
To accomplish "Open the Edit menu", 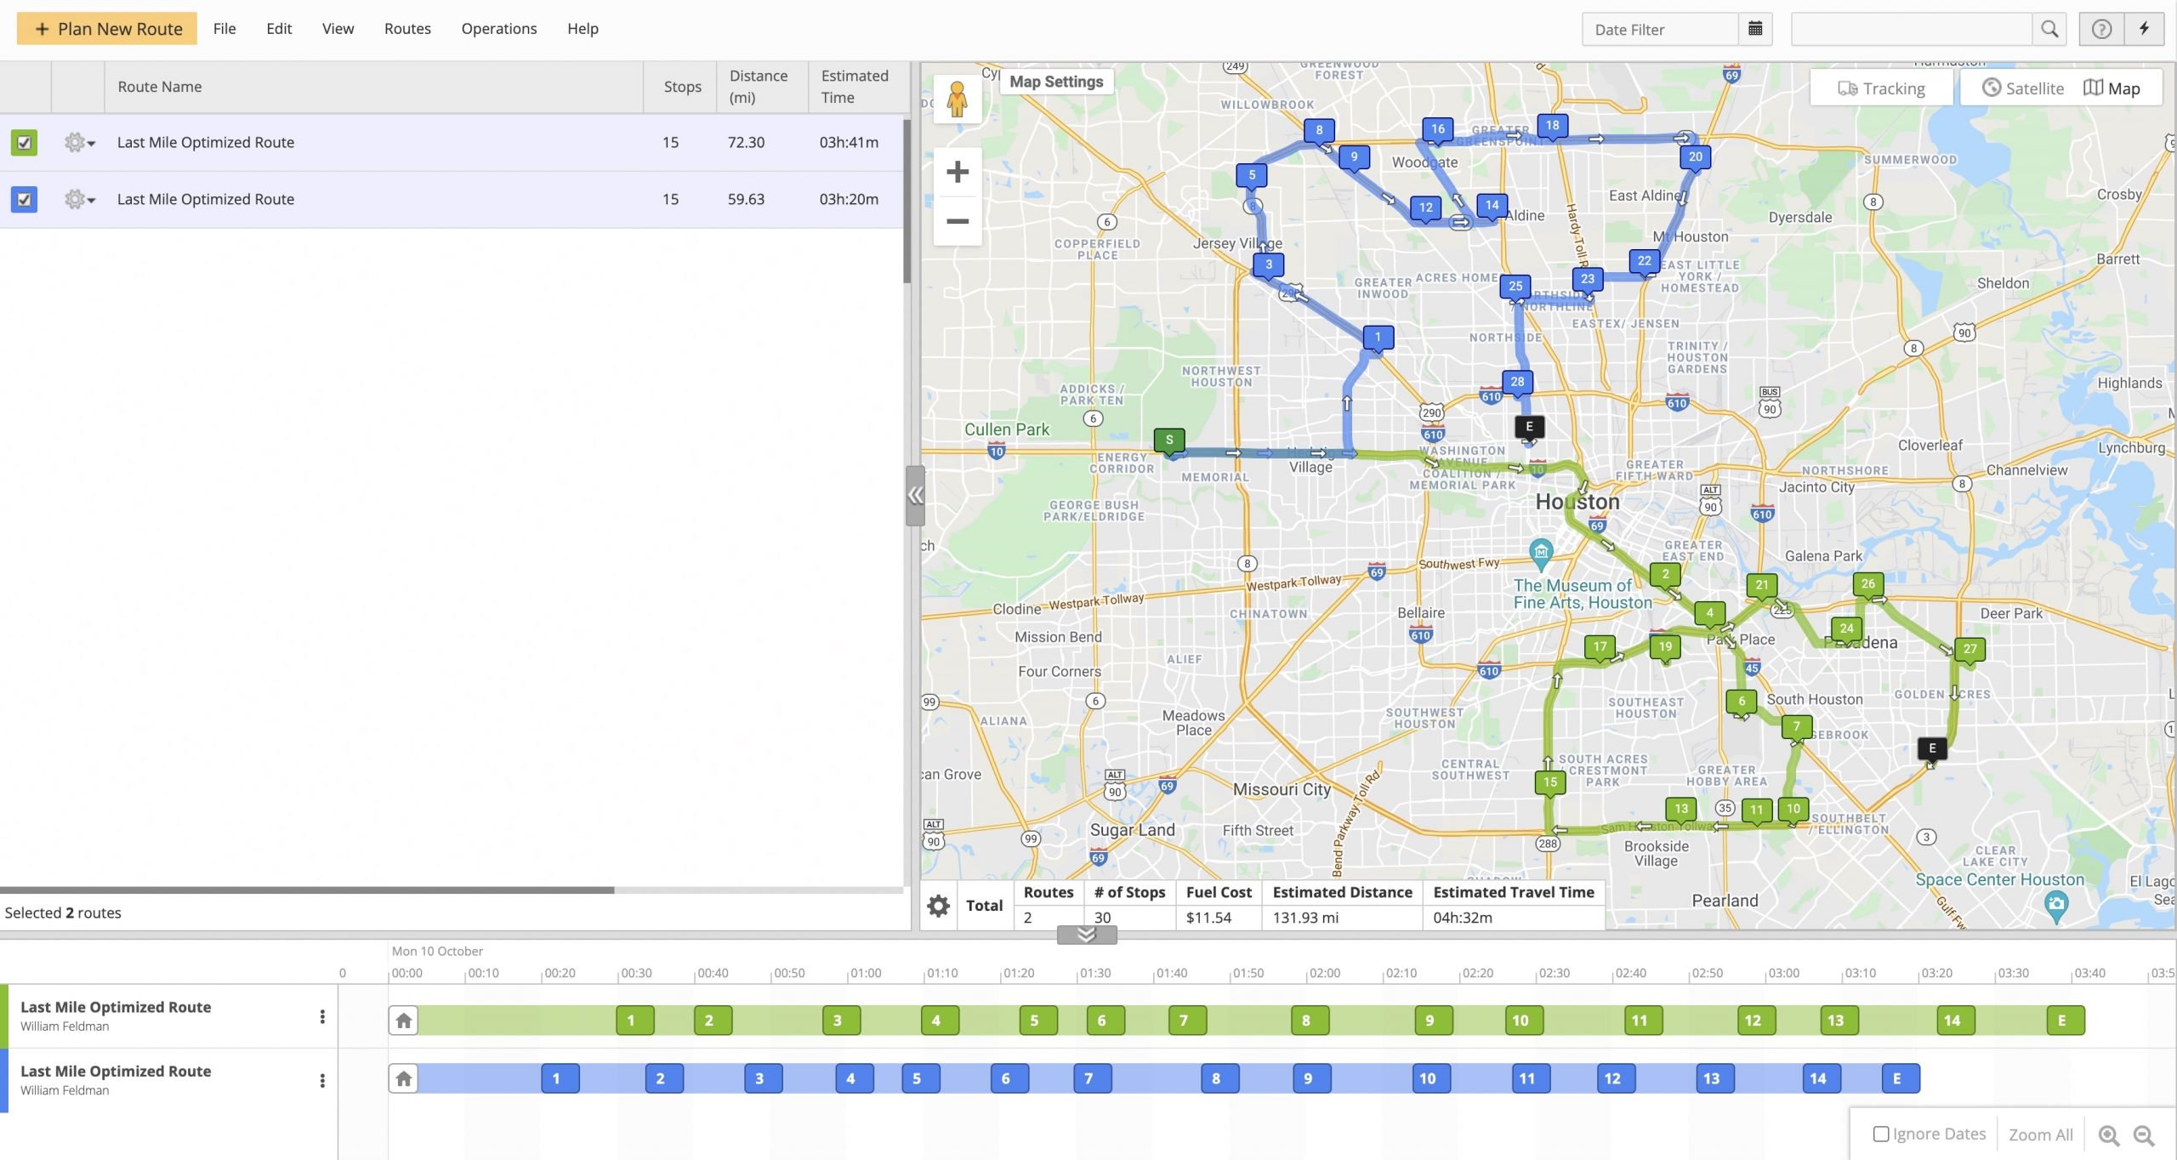I will (x=279, y=28).
